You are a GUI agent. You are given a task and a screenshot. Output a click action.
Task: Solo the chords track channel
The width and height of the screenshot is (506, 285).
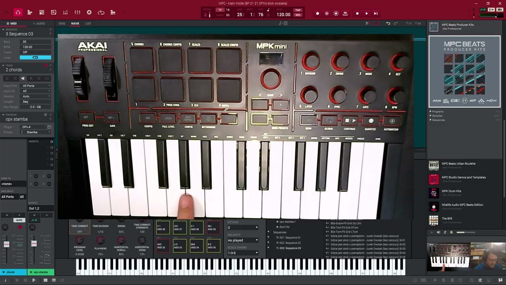(19, 215)
